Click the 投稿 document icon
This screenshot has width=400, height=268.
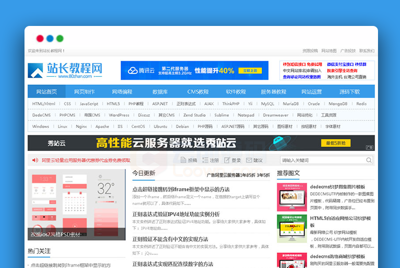183,160
